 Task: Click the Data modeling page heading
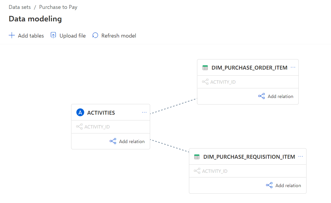pos(35,19)
